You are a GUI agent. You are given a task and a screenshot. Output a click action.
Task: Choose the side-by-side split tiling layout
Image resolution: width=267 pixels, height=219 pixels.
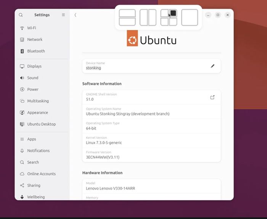point(148,18)
